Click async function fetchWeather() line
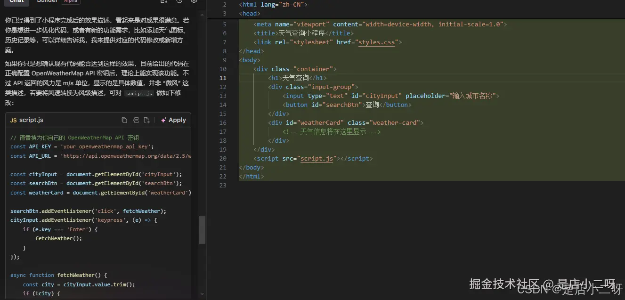This screenshot has height=300, width=625. (59, 275)
